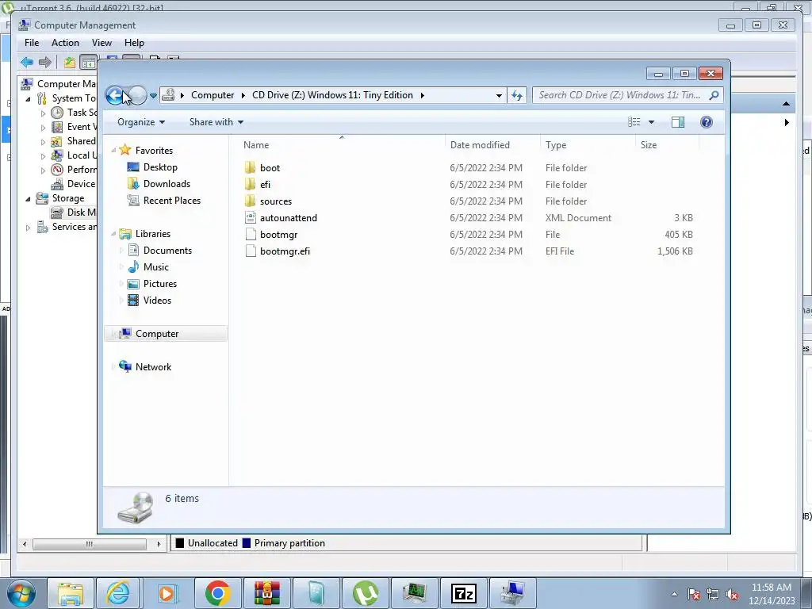
Task: Select Disk Management in Computer Management tree
Action: pyautogui.click(x=74, y=213)
